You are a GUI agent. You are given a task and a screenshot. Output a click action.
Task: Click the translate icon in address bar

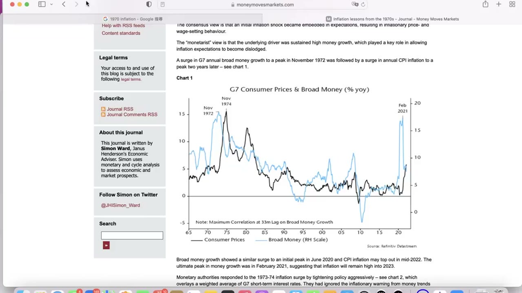pyautogui.click(x=355, y=4)
